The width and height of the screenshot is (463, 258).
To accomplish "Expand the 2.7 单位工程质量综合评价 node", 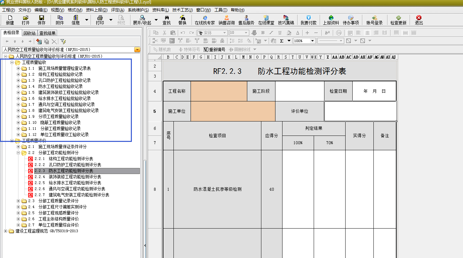I will pos(18,225).
